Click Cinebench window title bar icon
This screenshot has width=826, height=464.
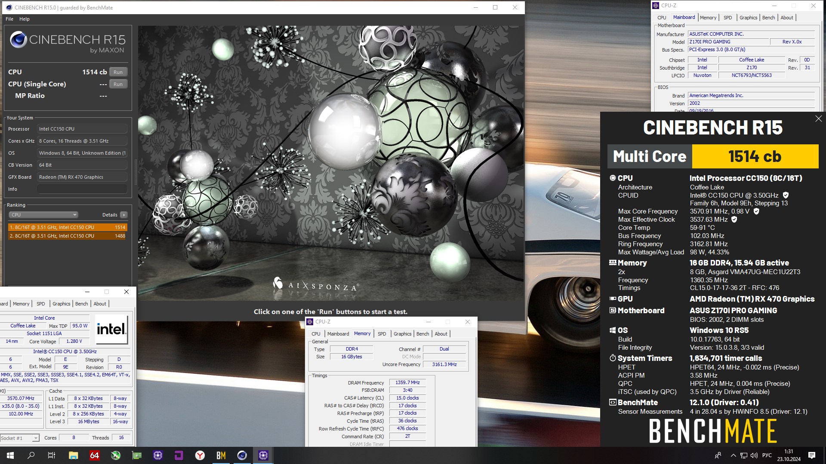tap(9, 7)
